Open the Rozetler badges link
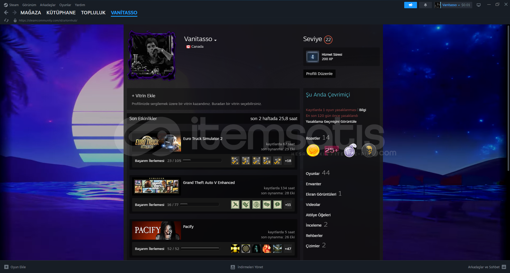The image size is (510, 273). [313, 138]
